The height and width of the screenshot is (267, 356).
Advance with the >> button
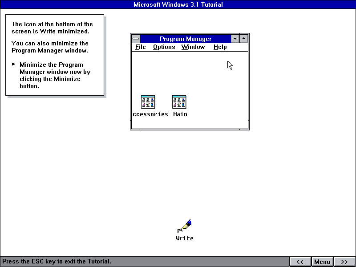344,262
